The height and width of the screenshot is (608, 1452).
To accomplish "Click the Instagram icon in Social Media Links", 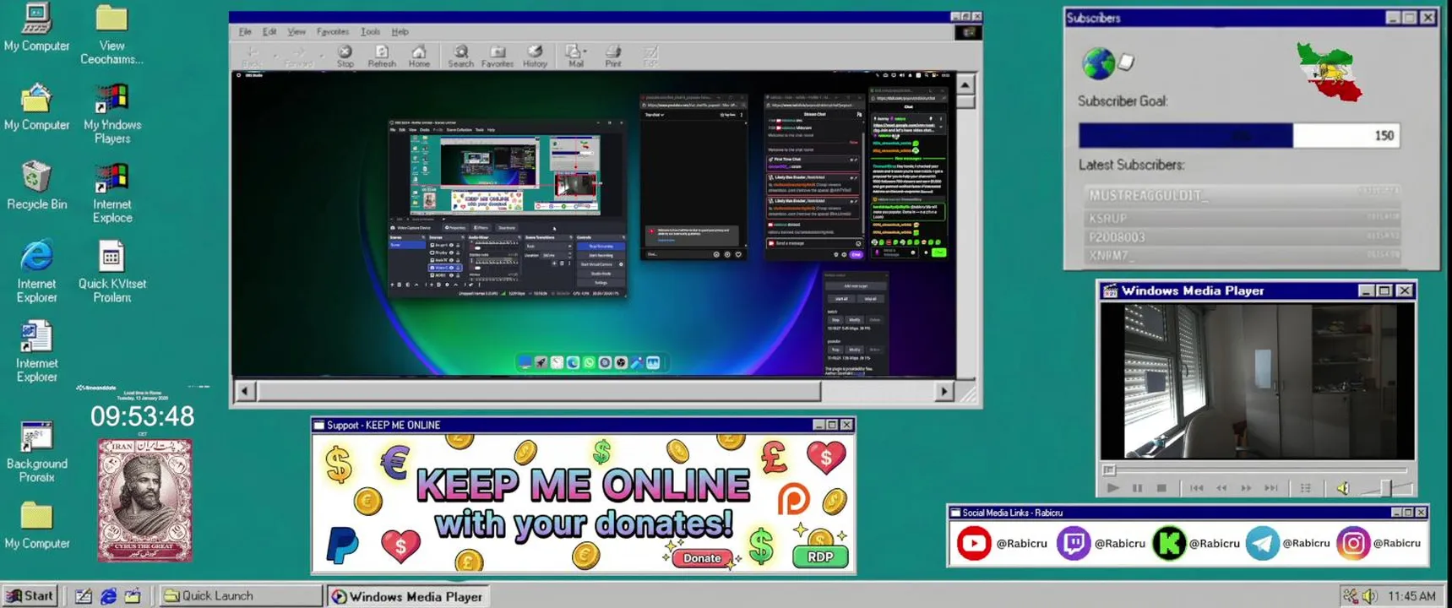I will tap(1352, 543).
